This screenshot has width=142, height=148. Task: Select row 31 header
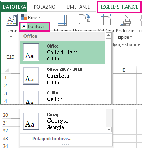[x=6, y=123]
